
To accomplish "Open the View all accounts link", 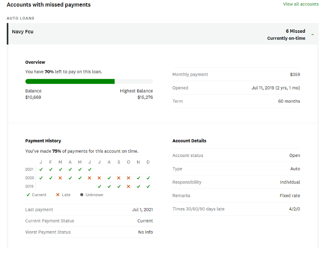I will [301, 4].
